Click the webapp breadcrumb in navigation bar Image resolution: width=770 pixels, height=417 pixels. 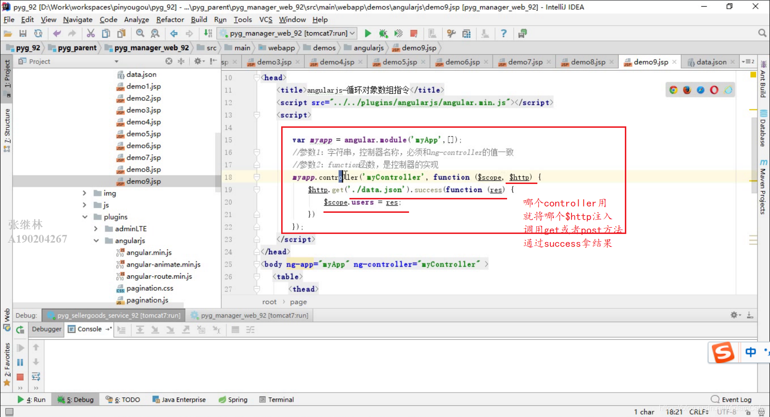pos(277,48)
